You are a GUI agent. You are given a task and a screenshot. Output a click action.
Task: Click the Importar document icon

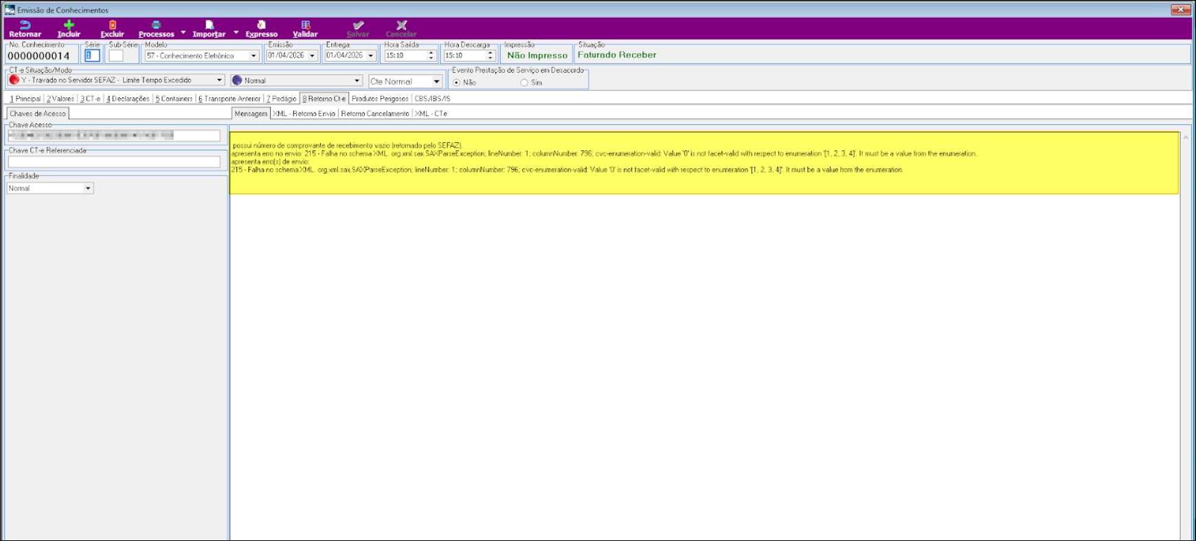point(210,25)
